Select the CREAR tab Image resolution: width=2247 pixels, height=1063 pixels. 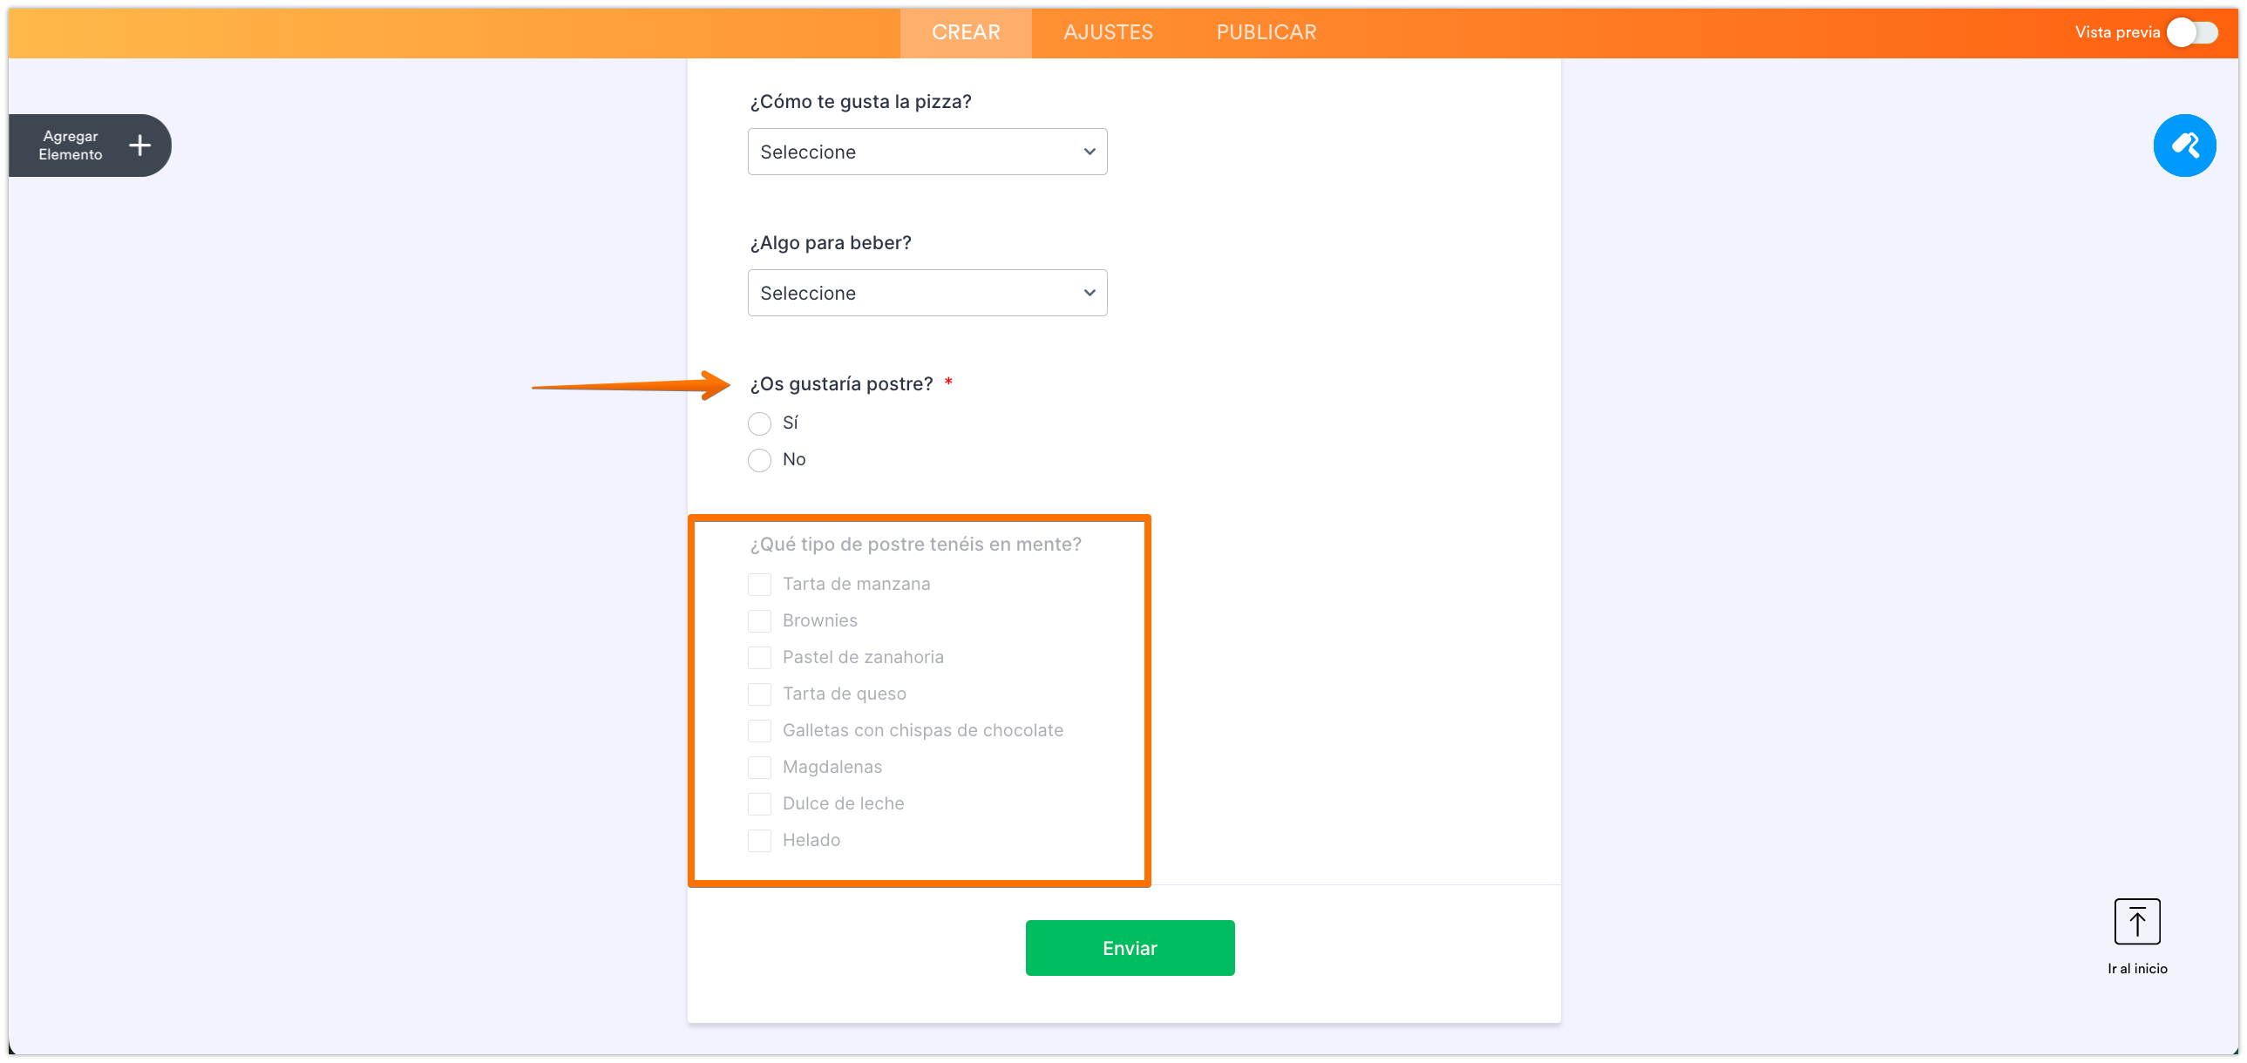[x=966, y=32]
